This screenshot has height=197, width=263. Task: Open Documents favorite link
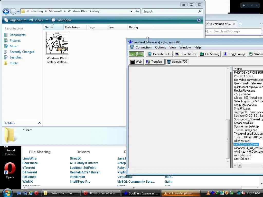[x=17, y=35]
